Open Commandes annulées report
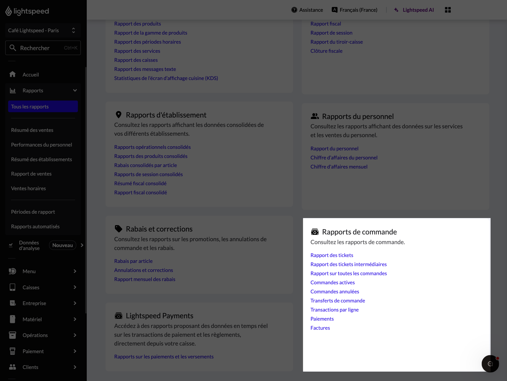 [334, 291]
